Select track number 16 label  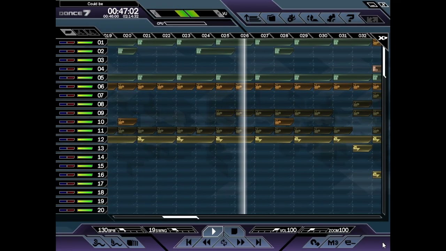[x=101, y=175]
